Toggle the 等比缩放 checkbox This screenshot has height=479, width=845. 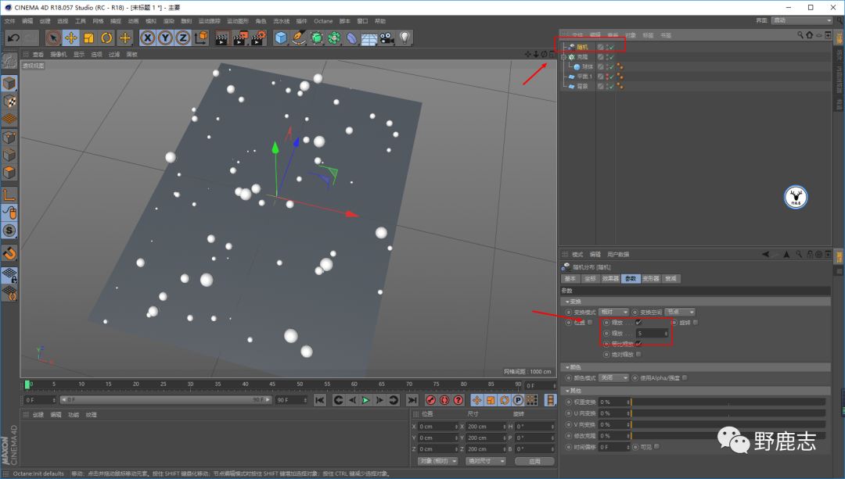[638, 344]
